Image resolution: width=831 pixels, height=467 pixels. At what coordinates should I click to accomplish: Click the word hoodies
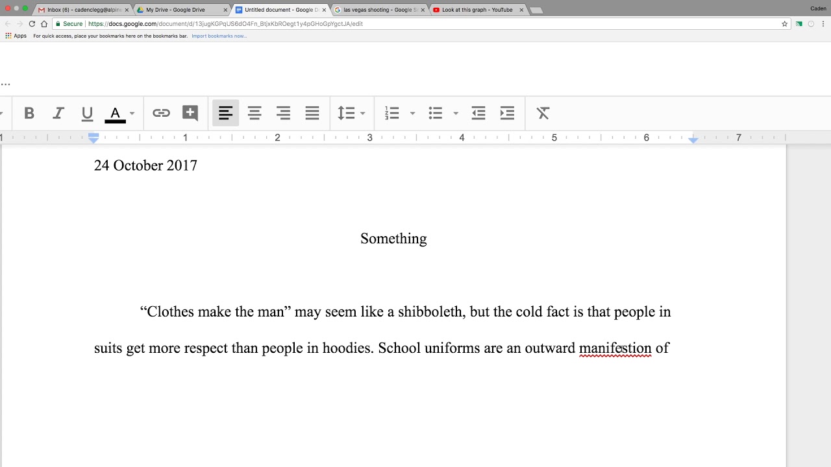tap(348, 348)
